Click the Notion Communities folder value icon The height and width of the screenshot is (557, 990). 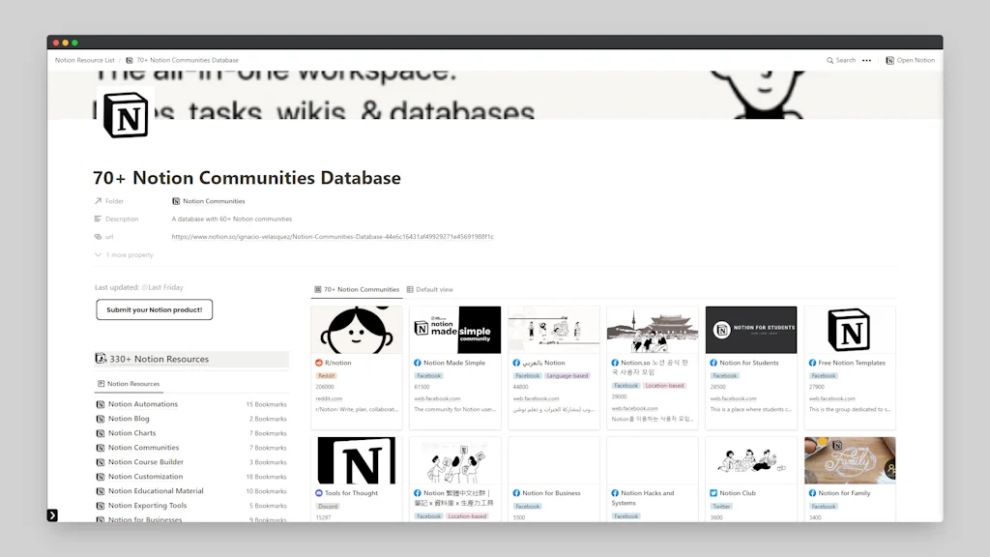pyautogui.click(x=175, y=200)
